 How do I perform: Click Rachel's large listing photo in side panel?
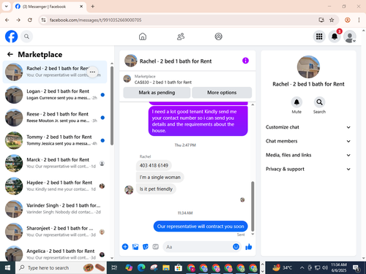tap(308, 66)
